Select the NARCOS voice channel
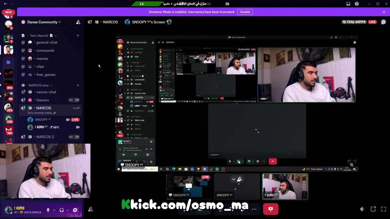 (44, 108)
